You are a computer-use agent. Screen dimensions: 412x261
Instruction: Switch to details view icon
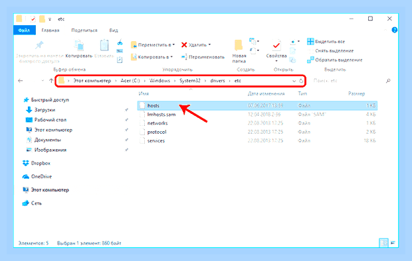click(383, 243)
